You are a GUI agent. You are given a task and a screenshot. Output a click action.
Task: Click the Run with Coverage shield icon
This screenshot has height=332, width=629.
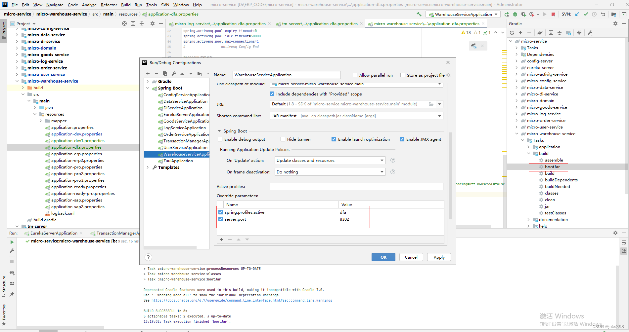tap(523, 14)
